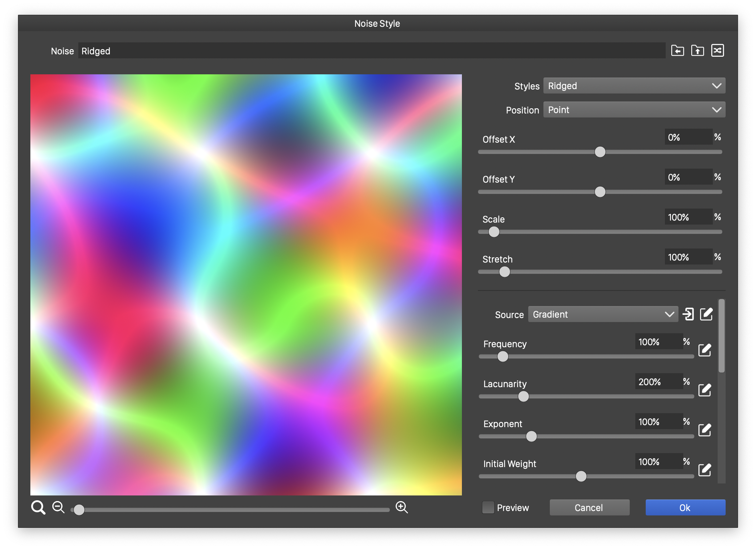Open the Initial Weight edit icon

(x=704, y=470)
